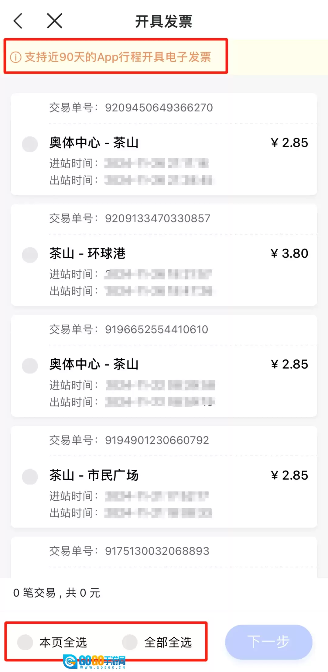The width and height of the screenshot is (328, 672).
Task: Close the invoice page with X icon
Action: click(55, 21)
